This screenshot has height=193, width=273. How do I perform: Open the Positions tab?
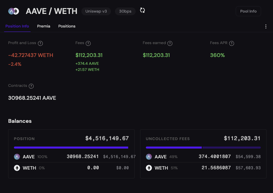coord(67,26)
